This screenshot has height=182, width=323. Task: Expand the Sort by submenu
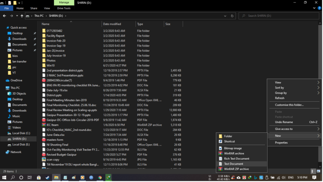point(294,88)
